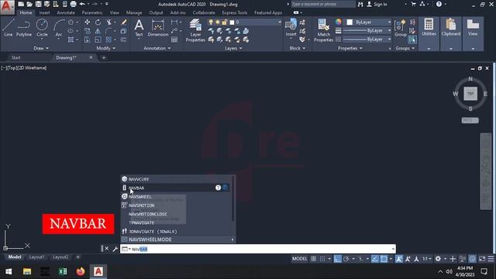This screenshot has height=279, width=496.
Task: Click the Save icon in quick access toolbar
Action: [38, 4]
